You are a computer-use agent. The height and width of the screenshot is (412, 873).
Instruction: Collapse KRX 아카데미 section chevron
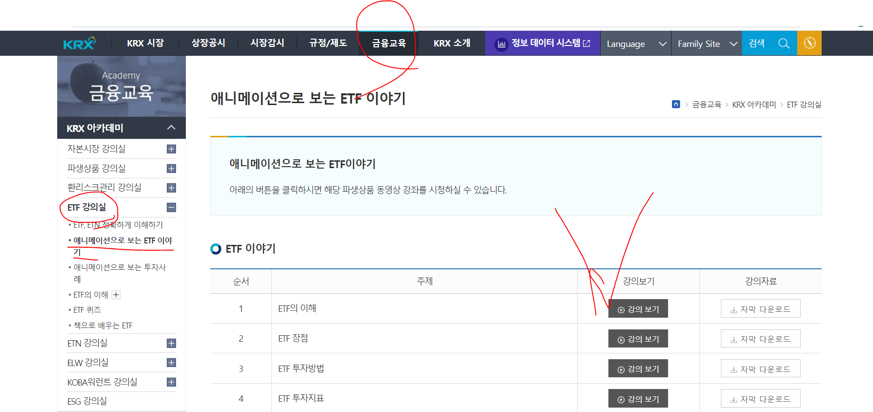171,128
